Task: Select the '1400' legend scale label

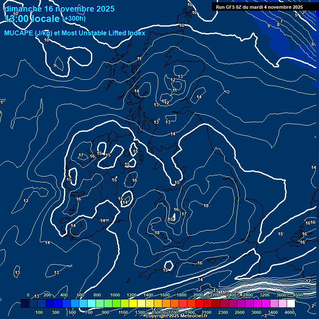Action: 148,295
